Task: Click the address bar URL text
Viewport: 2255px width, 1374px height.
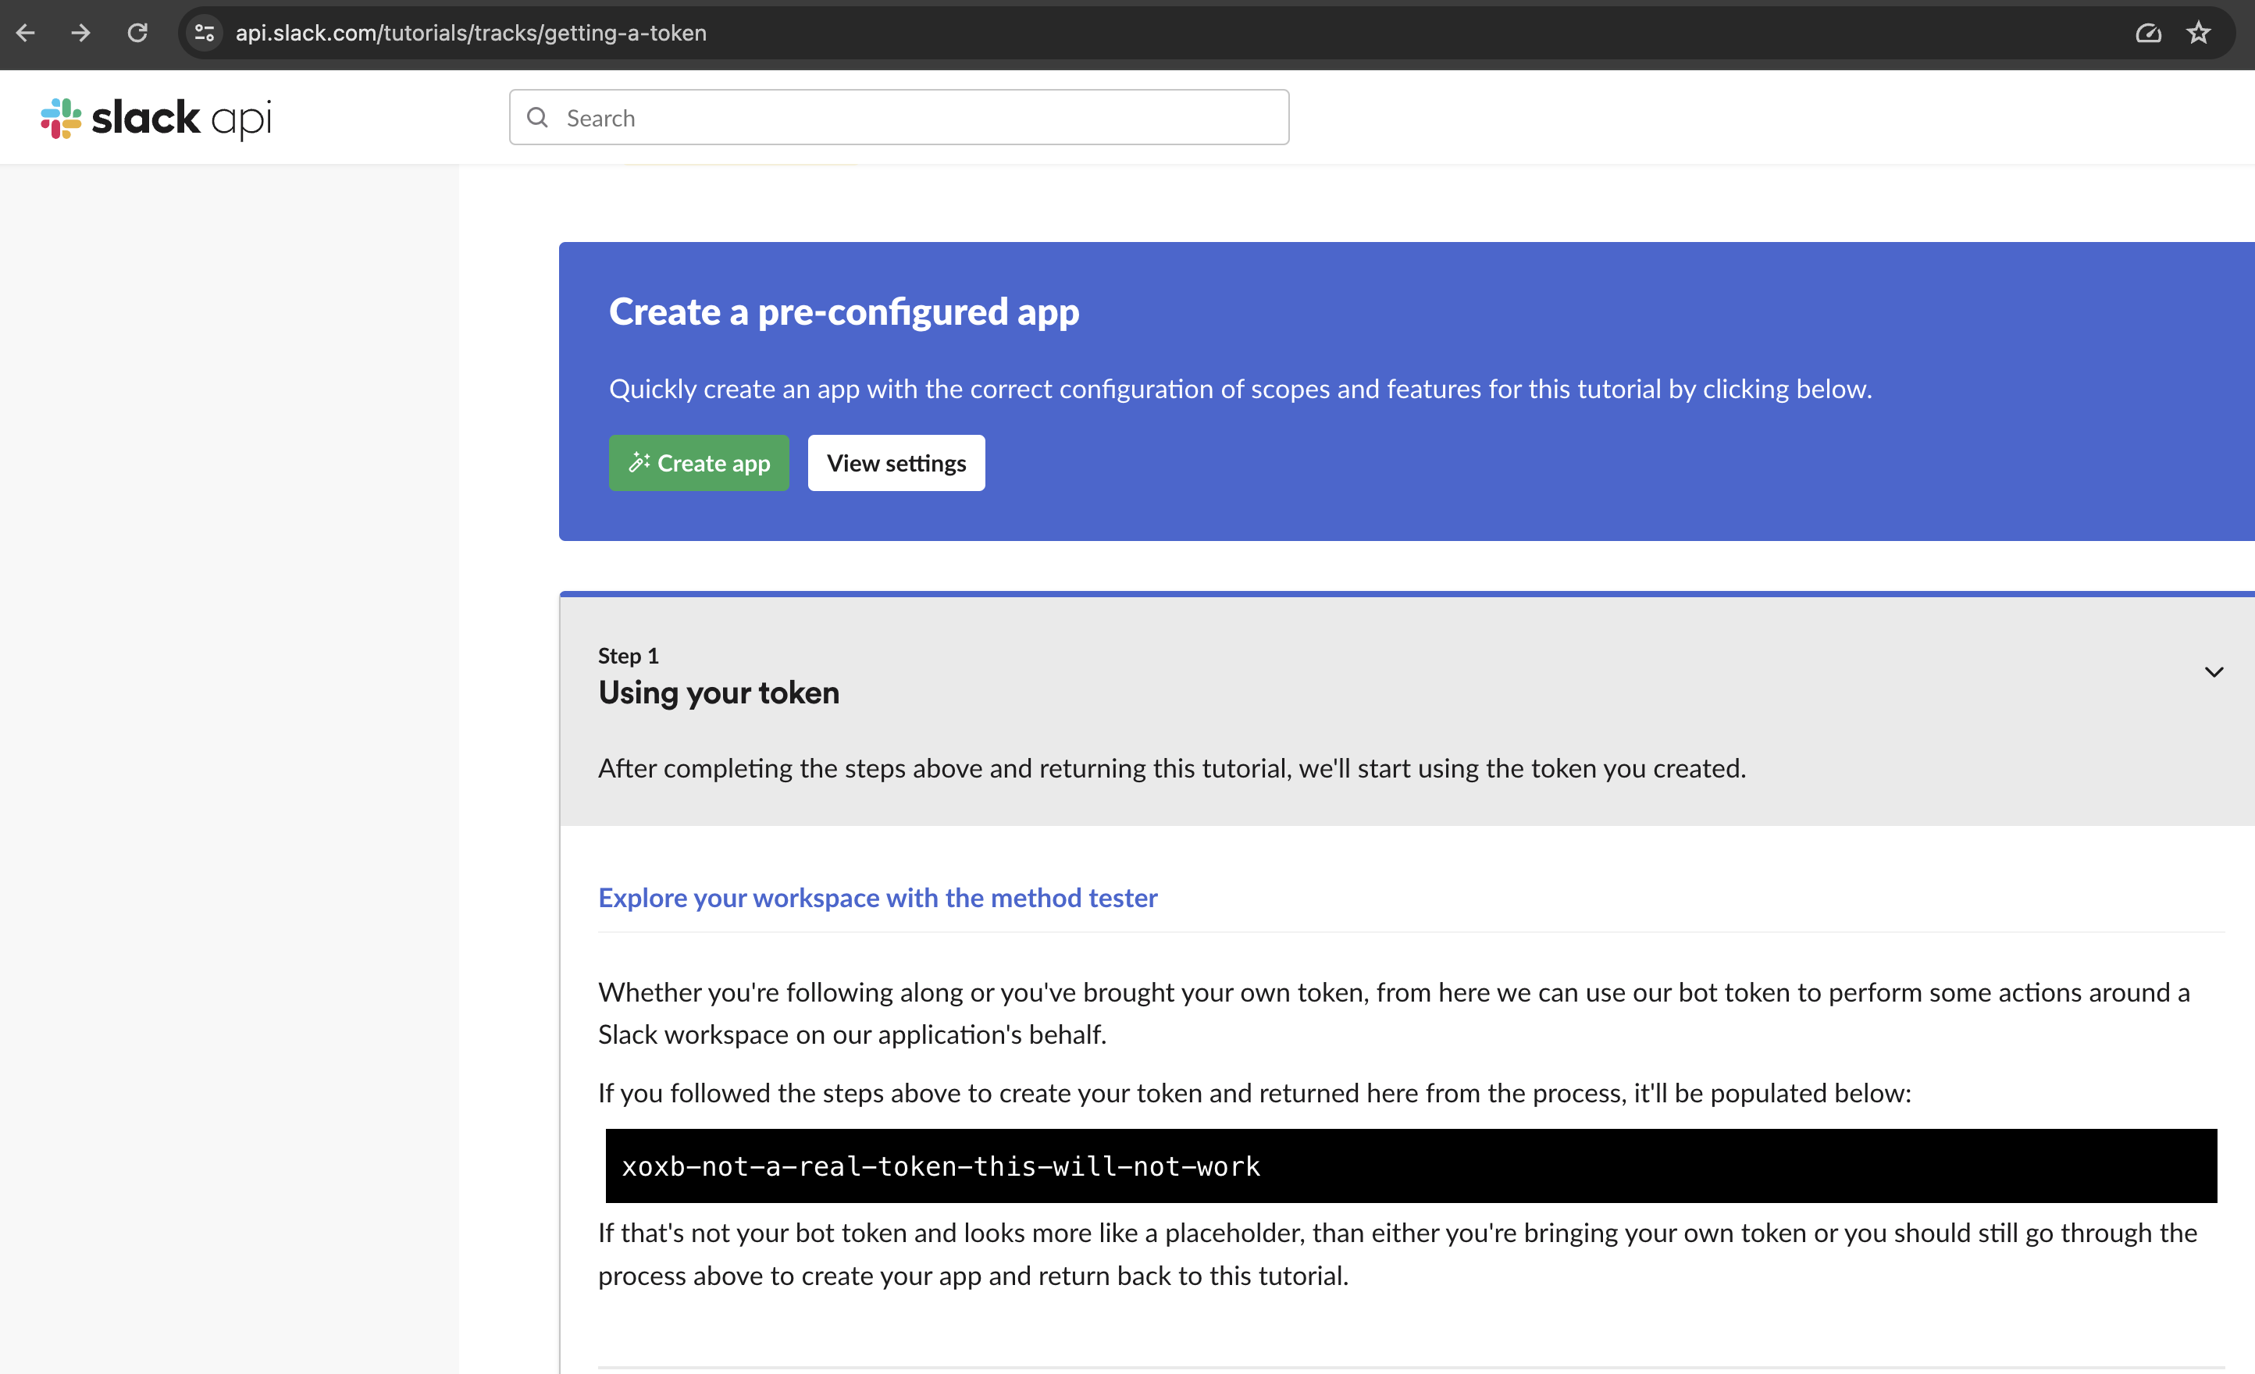Action: (x=470, y=33)
